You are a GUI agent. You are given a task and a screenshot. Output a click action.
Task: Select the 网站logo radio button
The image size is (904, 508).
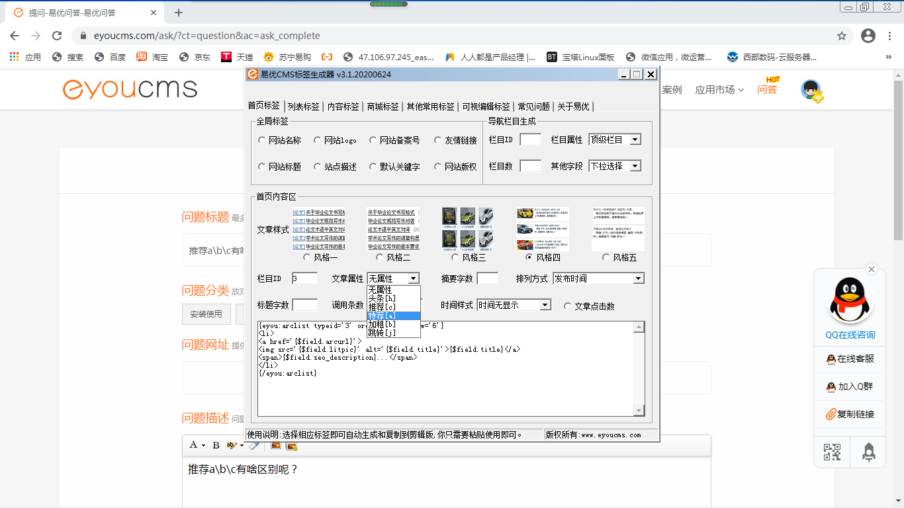pyautogui.click(x=318, y=140)
